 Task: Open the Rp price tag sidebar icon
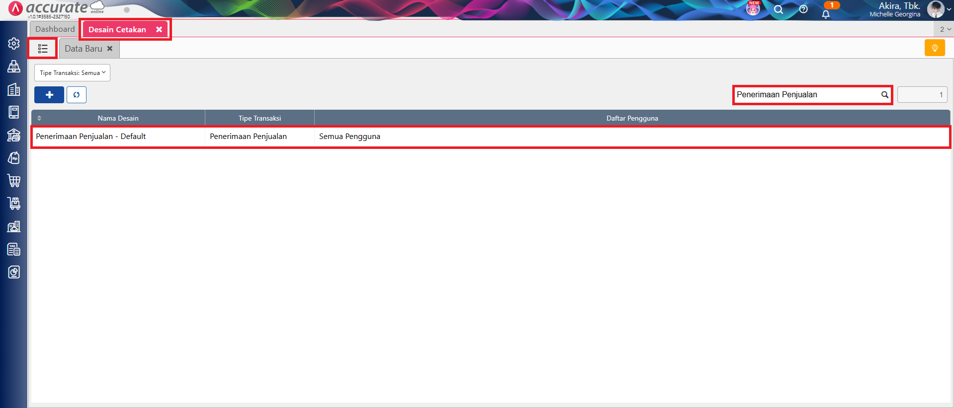tap(14, 158)
